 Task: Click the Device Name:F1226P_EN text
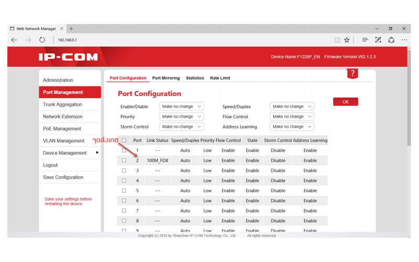pos(295,57)
